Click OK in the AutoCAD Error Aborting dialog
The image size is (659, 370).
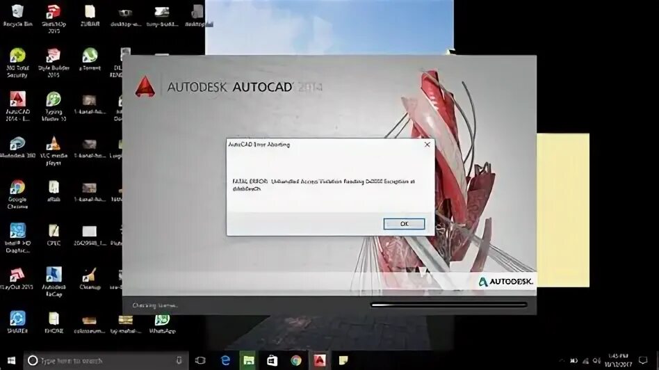pos(404,224)
